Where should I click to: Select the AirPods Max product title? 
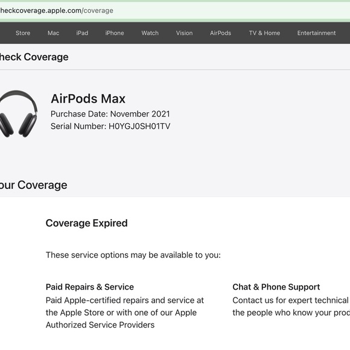[x=88, y=98]
